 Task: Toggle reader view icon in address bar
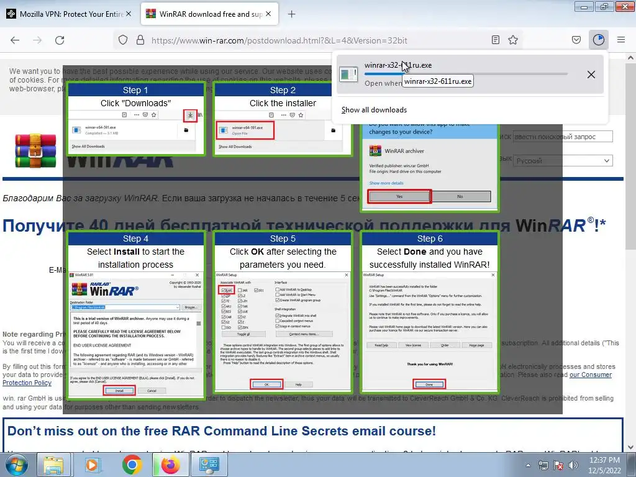495,40
